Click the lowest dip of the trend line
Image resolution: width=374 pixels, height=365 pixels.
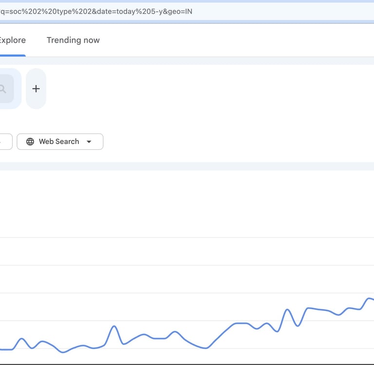click(63, 352)
